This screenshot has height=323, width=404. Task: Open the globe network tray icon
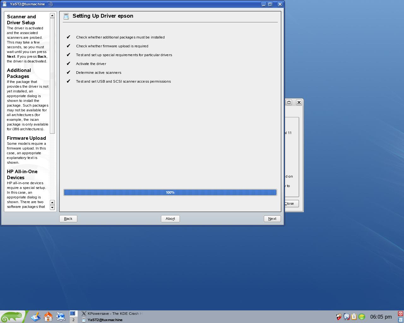[x=347, y=317]
